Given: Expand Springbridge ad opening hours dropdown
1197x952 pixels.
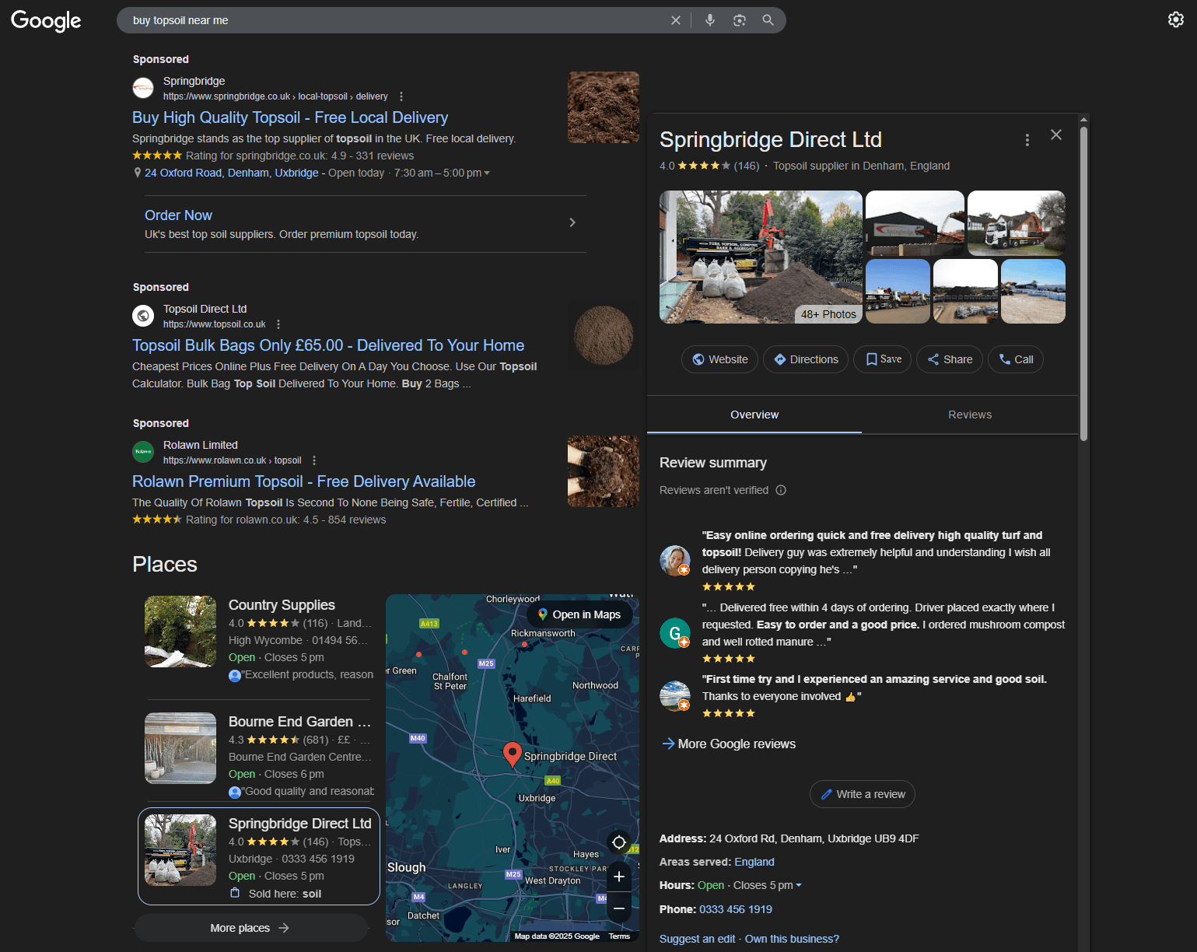Looking at the screenshot, I should 487,173.
